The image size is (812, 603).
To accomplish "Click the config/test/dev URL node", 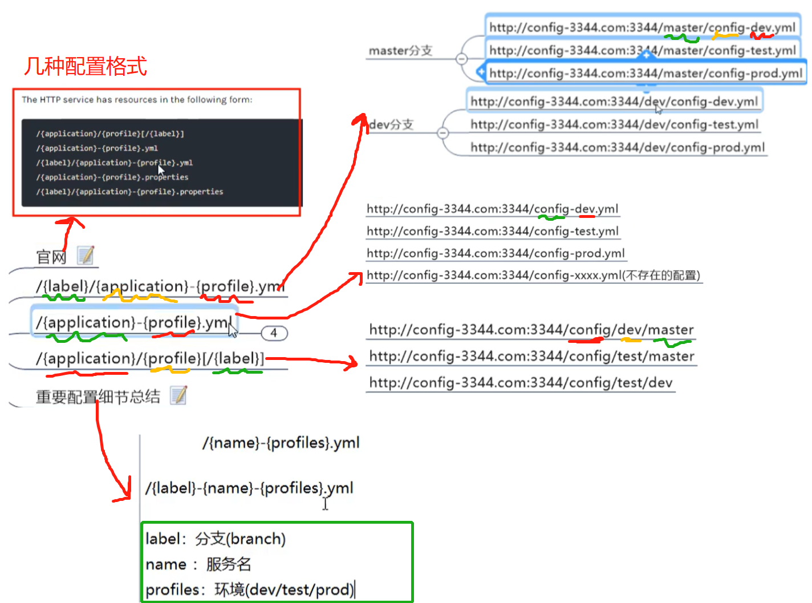I will click(521, 383).
